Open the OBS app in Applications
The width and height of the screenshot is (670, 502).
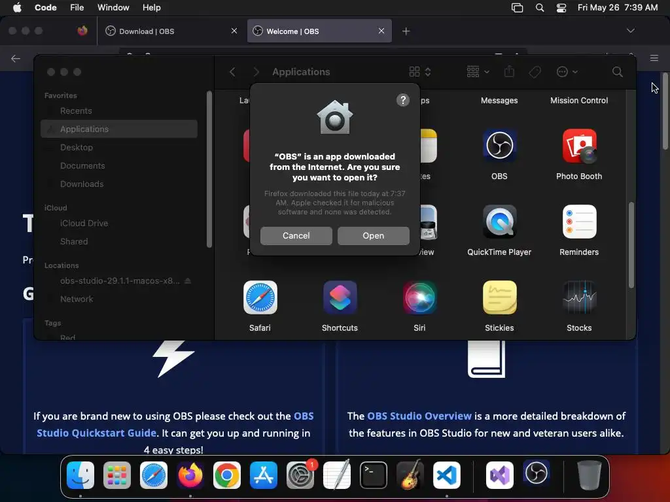tap(499, 146)
